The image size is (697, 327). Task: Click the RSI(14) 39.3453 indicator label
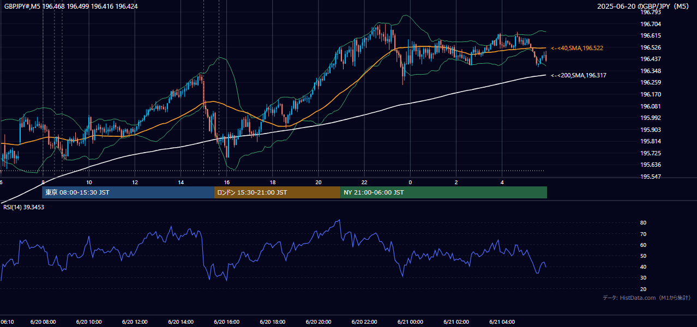[x=23, y=207]
